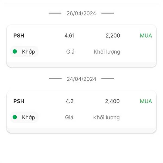
Task: Click the Giá label under 4.61
Action: (x=70, y=52)
